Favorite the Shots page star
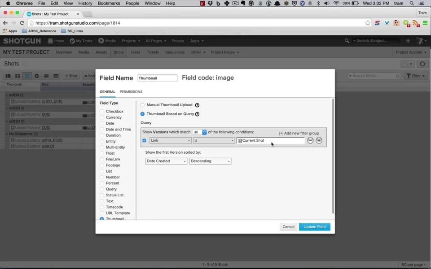The image size is (431, 269). [x=24, y=64]
